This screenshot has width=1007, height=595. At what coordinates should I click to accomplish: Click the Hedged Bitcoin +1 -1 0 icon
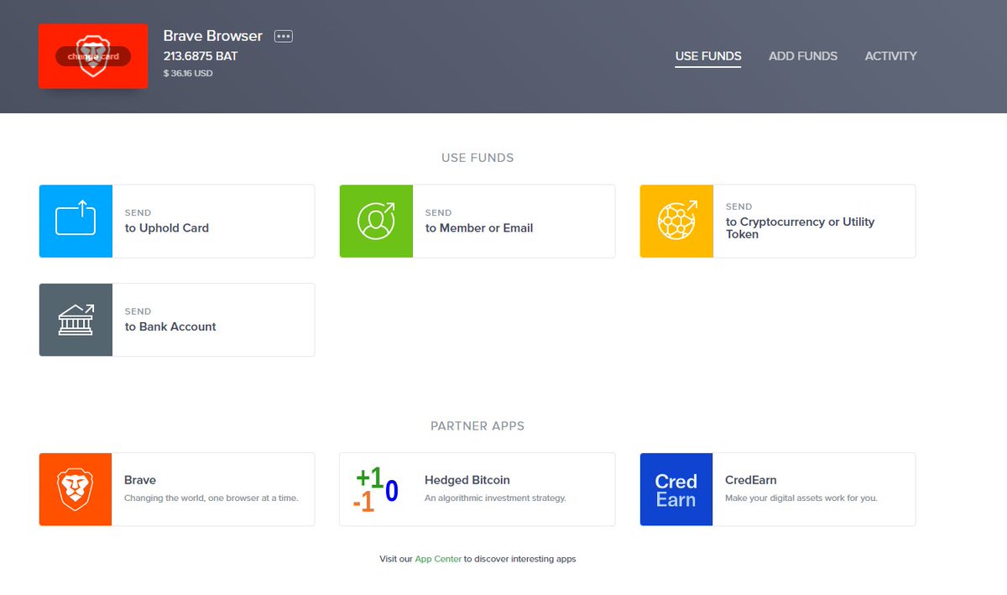pyautogui.click(x=376, y=489)
